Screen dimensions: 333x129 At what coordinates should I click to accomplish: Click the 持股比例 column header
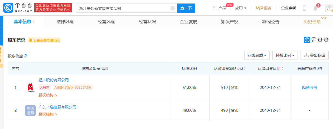[189, 68]
